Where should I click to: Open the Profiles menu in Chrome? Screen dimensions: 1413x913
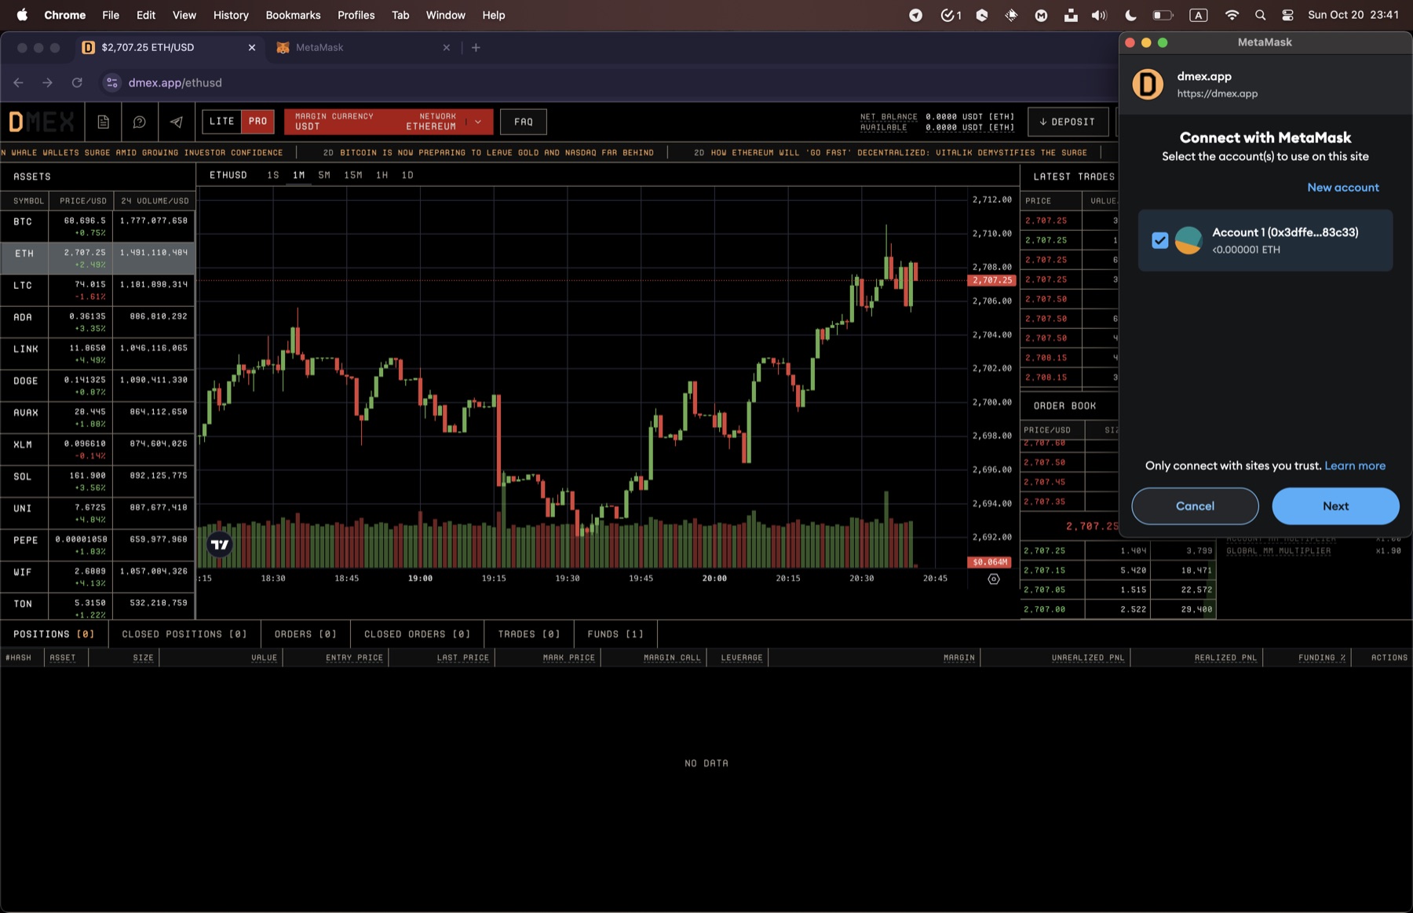356,15
